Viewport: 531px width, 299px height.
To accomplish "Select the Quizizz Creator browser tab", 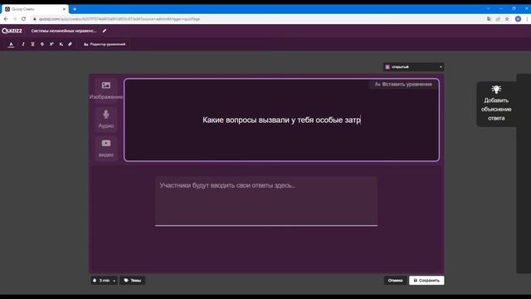I will pos(34,9).
